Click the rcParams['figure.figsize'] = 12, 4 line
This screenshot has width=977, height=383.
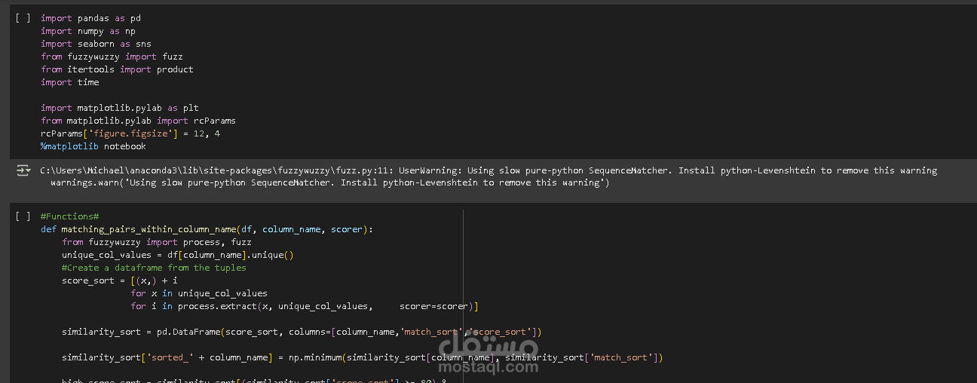[x=130, y=133]
